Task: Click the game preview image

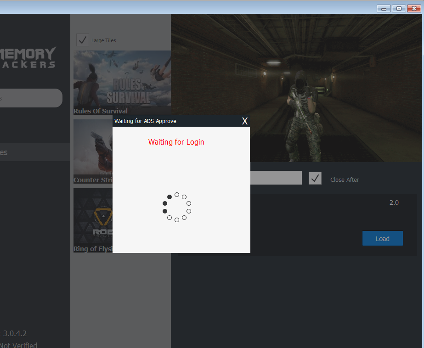Action: click(x=296, y=88)
